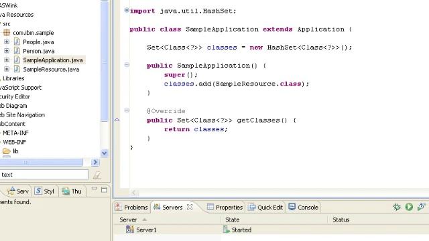Click the com.ibm.sample package icon

click(x=7, y=33)
